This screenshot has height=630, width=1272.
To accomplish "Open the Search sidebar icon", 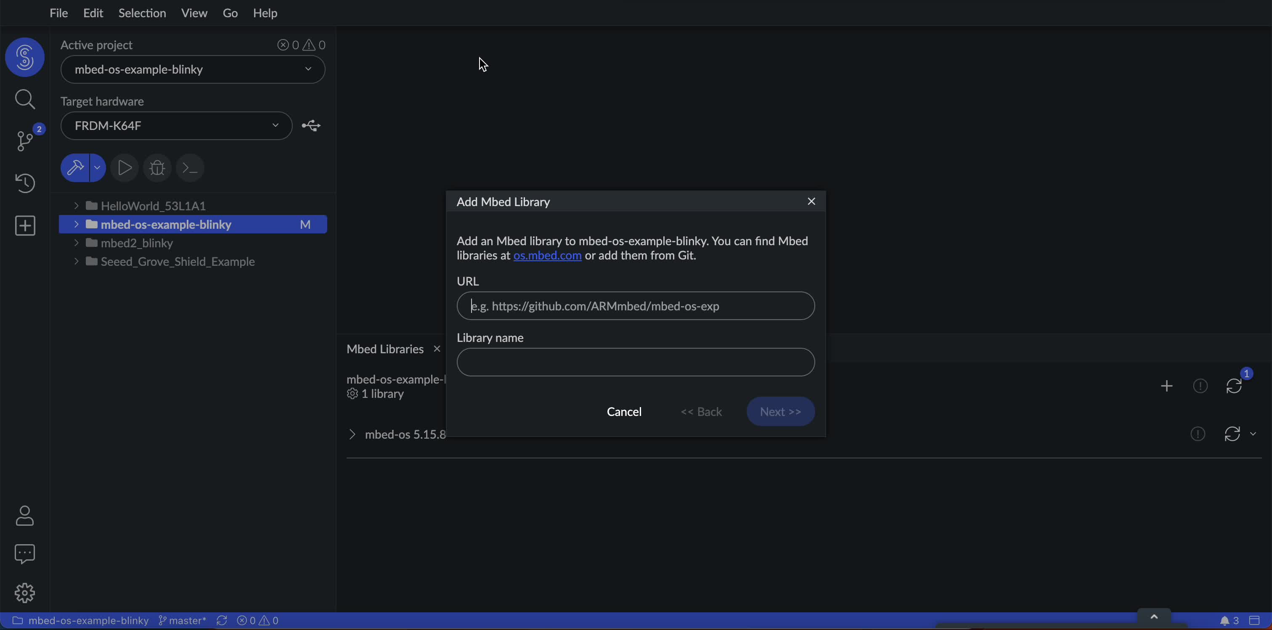I will coord(25,99).
